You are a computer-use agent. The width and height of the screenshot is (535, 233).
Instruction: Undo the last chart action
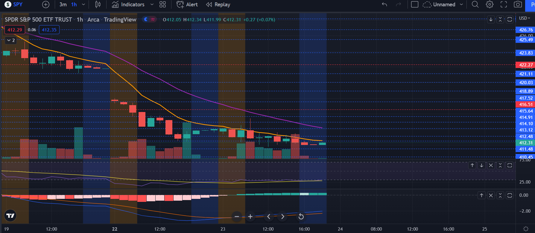coord(384,4)
